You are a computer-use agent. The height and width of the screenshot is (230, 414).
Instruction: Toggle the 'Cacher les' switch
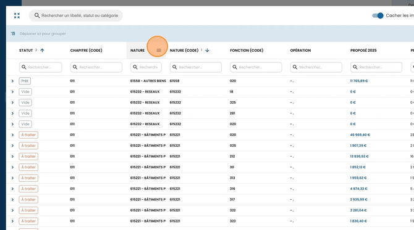(378, 15)
